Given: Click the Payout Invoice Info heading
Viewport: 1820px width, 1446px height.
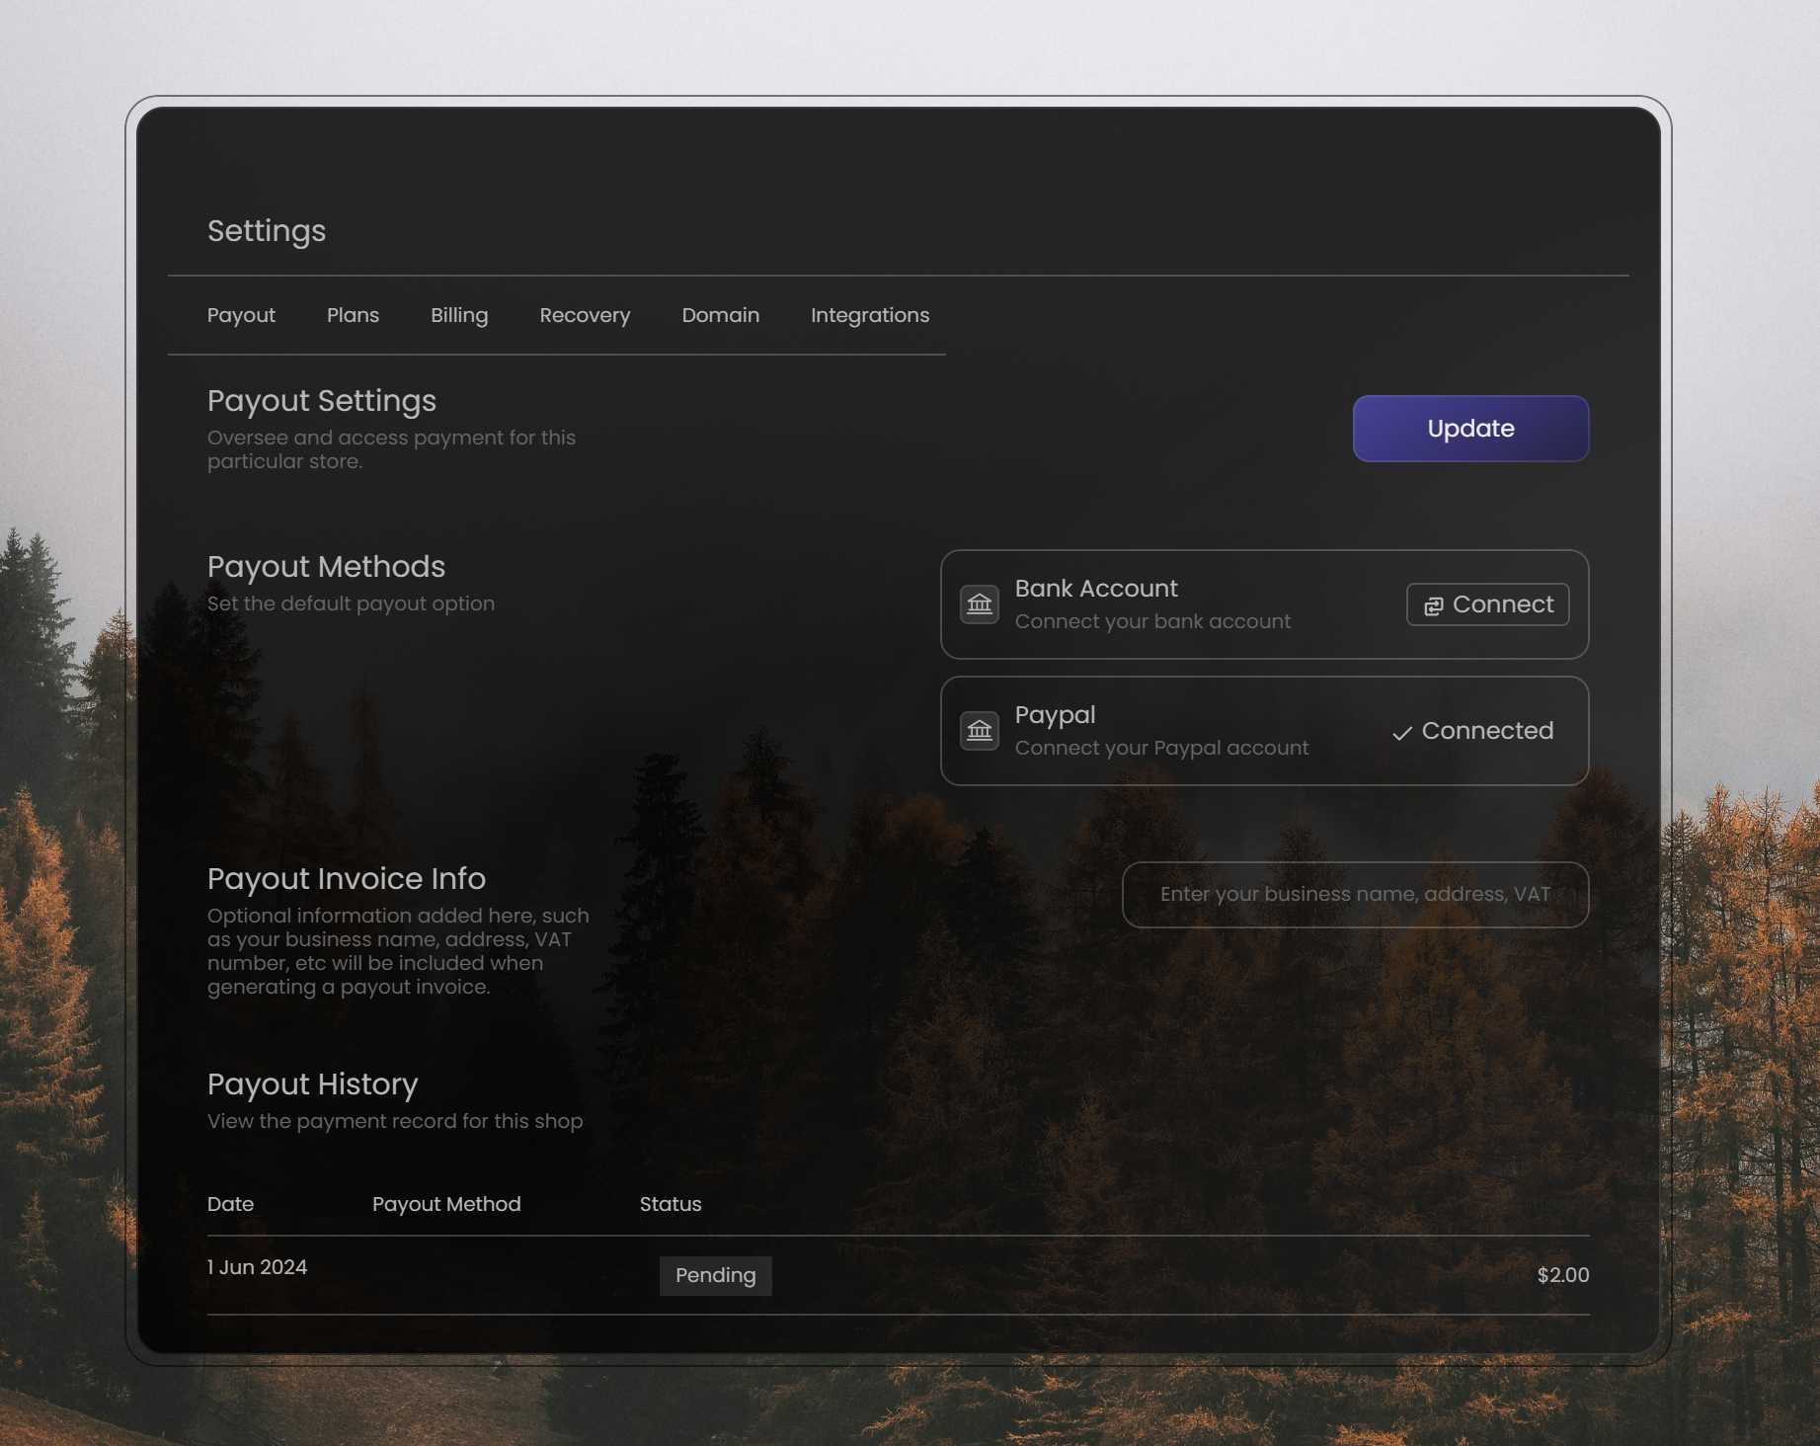Looking at the screenshot, I should click(x=347, y=879).
